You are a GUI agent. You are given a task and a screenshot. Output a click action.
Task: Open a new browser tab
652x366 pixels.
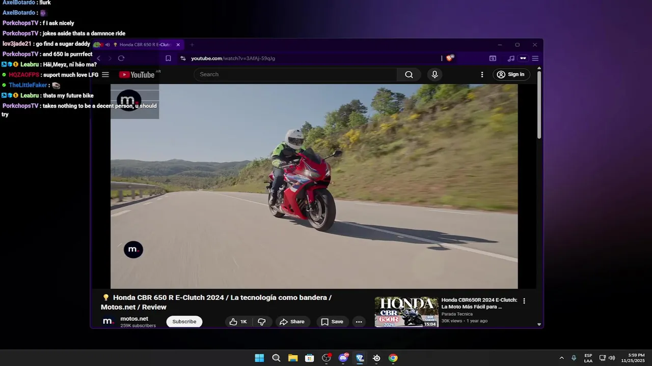click(x=192, y=45)
